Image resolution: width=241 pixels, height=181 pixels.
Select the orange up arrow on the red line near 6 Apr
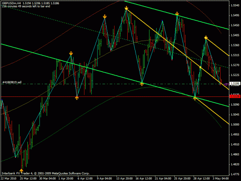tap(77, 98)
